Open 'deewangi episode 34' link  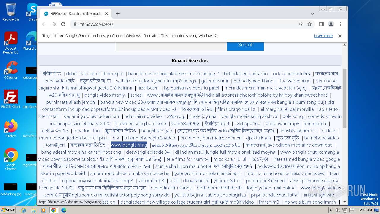[148, 152]
